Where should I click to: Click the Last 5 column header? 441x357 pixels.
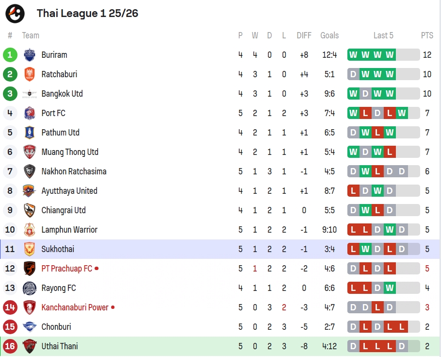(x=383, y=35)
